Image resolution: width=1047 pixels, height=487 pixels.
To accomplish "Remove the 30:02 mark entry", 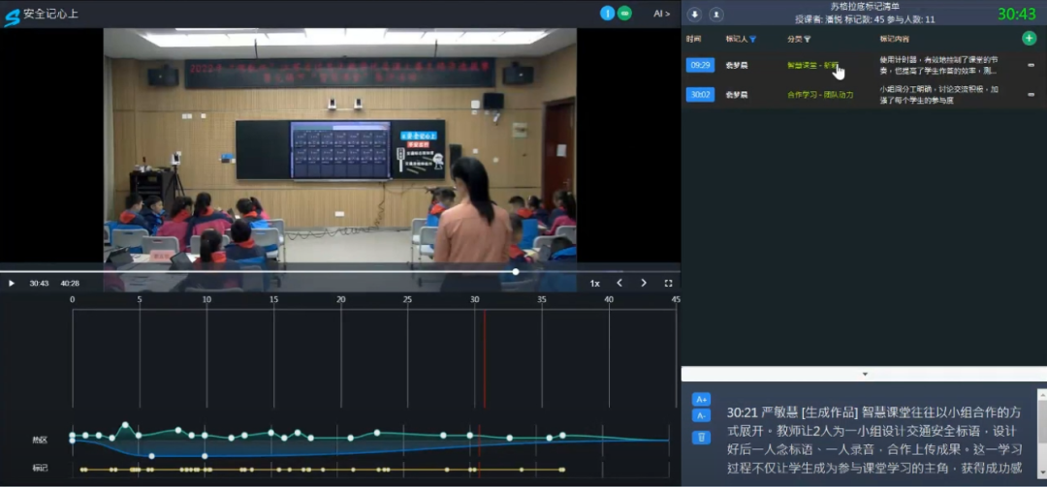I will (x=1030, y=95).
